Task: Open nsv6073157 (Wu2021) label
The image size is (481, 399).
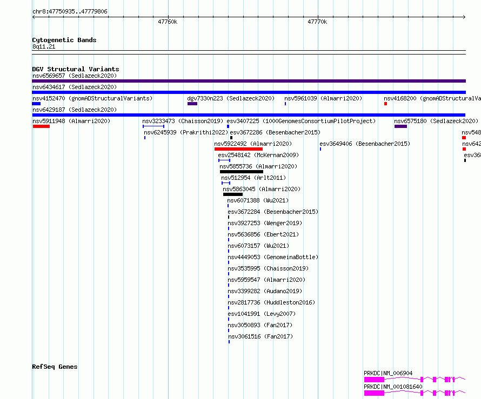Action: coord(258,246)
